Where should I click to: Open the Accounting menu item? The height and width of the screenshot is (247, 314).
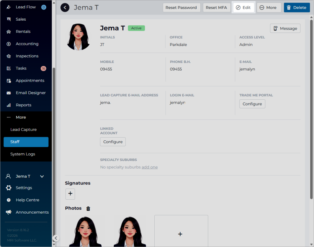[27, 44]
